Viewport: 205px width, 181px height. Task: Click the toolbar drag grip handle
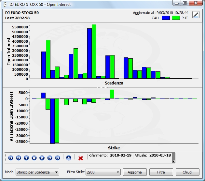(6, 158)
